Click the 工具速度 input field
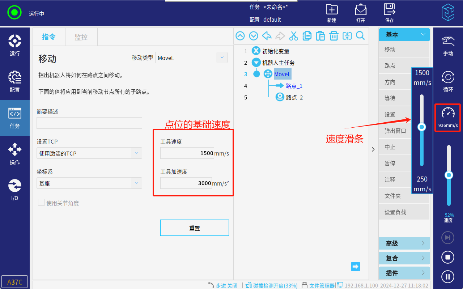Screen dimensions: 463x289 coord(187,153)
